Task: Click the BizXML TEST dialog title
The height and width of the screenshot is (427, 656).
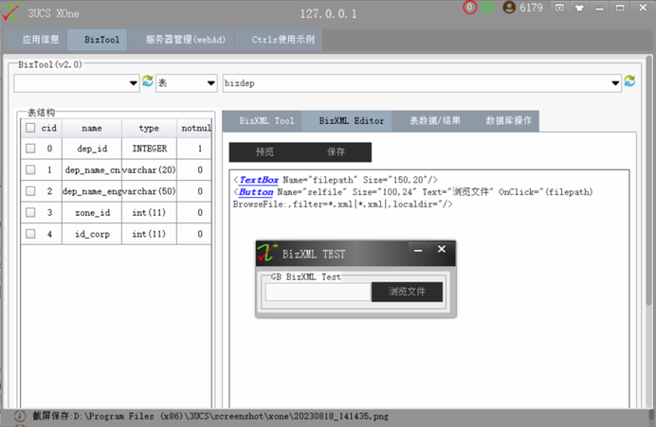Action: tap(314, 254)
